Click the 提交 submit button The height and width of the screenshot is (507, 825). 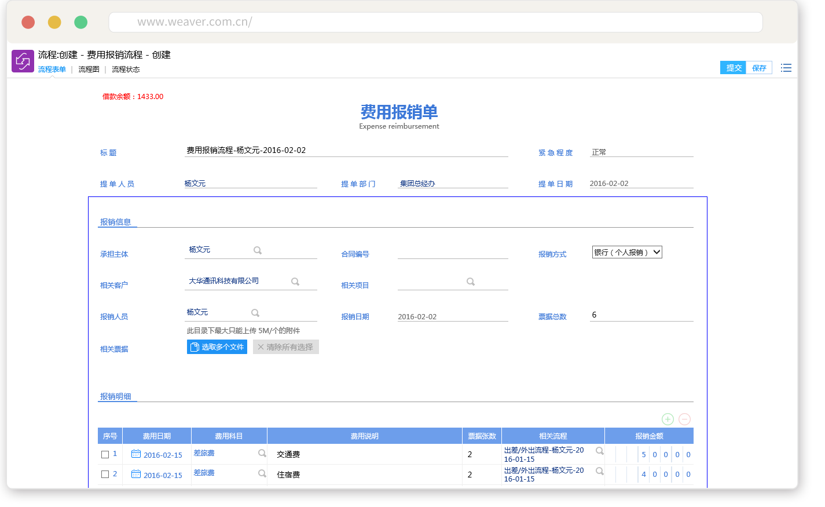(x=733, y=68)
